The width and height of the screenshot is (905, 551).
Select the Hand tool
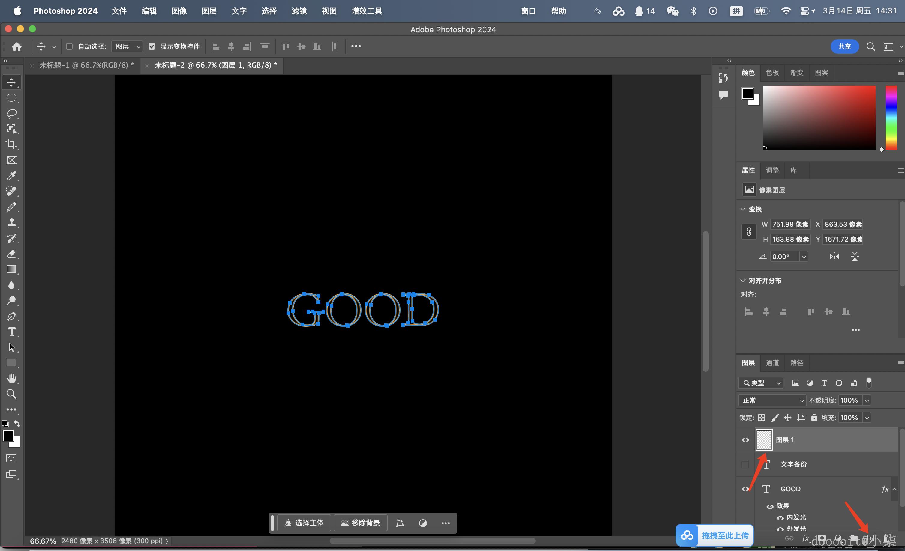[x=11, y=378]
